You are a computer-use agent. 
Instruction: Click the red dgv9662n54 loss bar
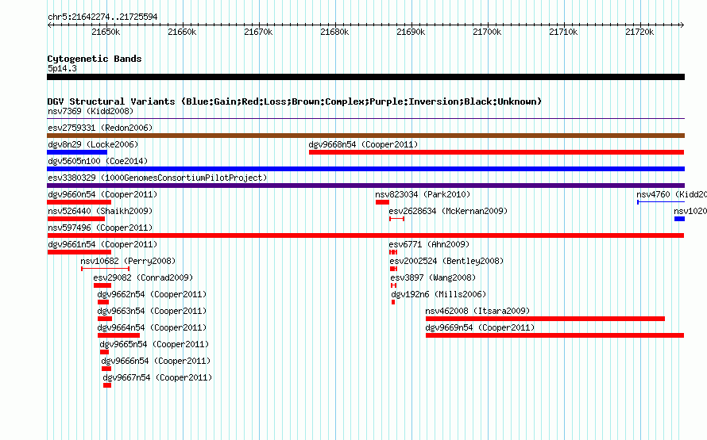(103, 302)
